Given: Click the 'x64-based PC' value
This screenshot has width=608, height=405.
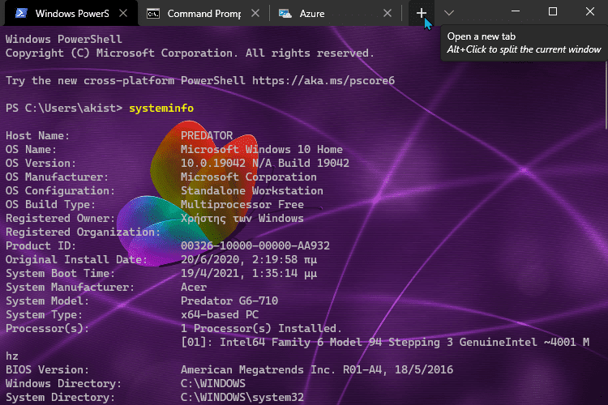Looking at the screenshot, I should click(x=220, y=315).
